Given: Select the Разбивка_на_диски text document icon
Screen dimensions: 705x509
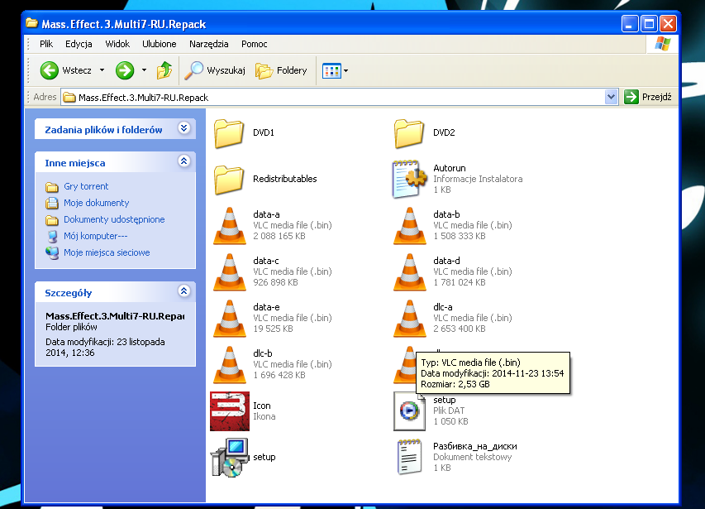Looking at the screenshot, I should tap(410, 457).
